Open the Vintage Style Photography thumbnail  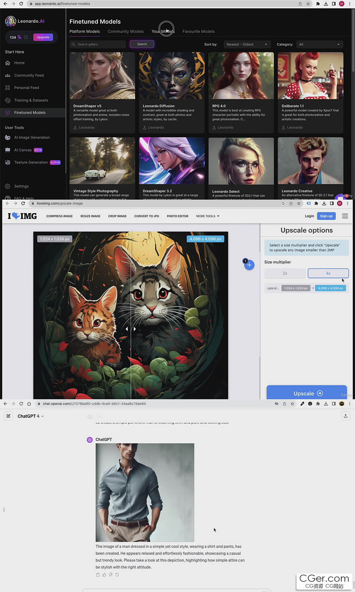click(102, 161)
